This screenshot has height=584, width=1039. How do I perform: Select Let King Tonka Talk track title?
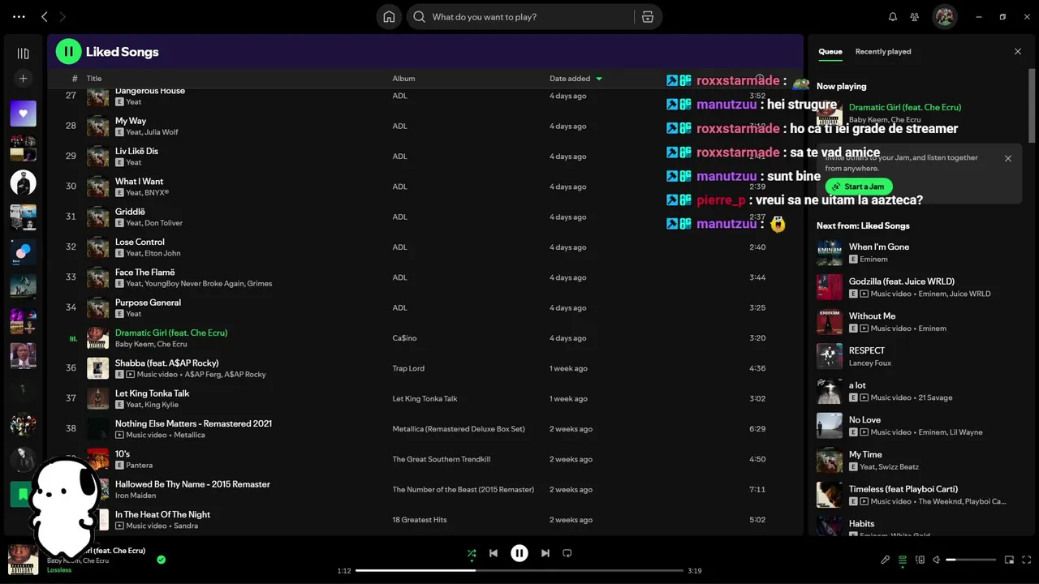(152, 393)
